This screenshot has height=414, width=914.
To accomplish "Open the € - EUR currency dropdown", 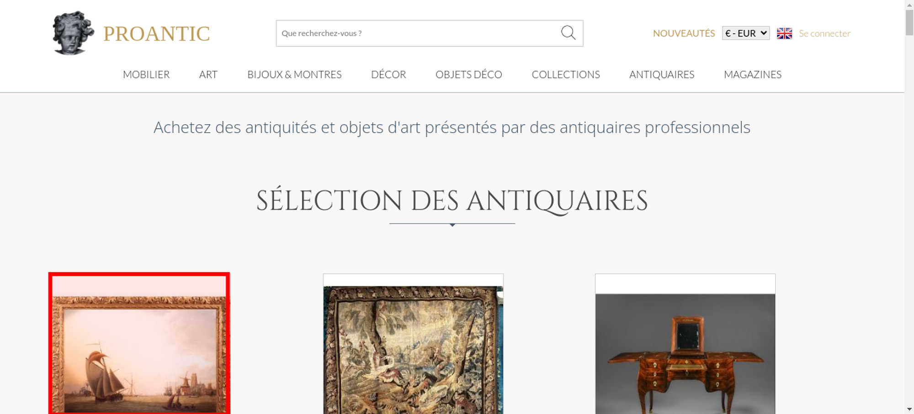I will [746, 33].
